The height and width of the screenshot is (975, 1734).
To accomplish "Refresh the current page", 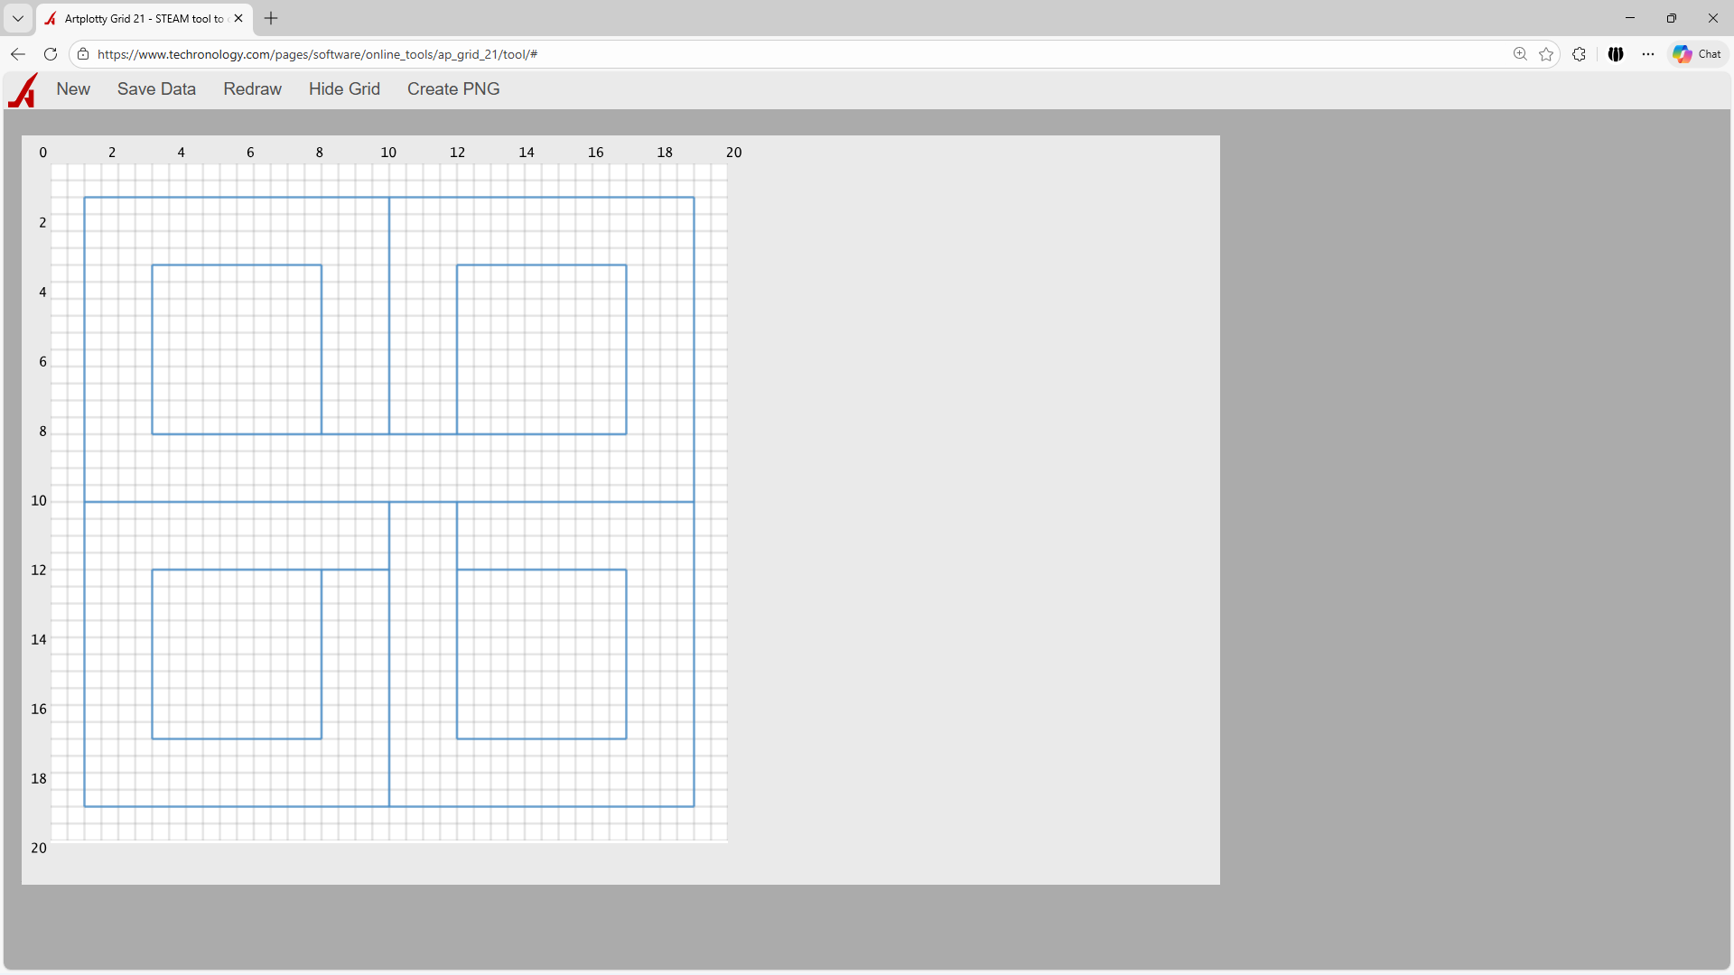I will (51, 54).
